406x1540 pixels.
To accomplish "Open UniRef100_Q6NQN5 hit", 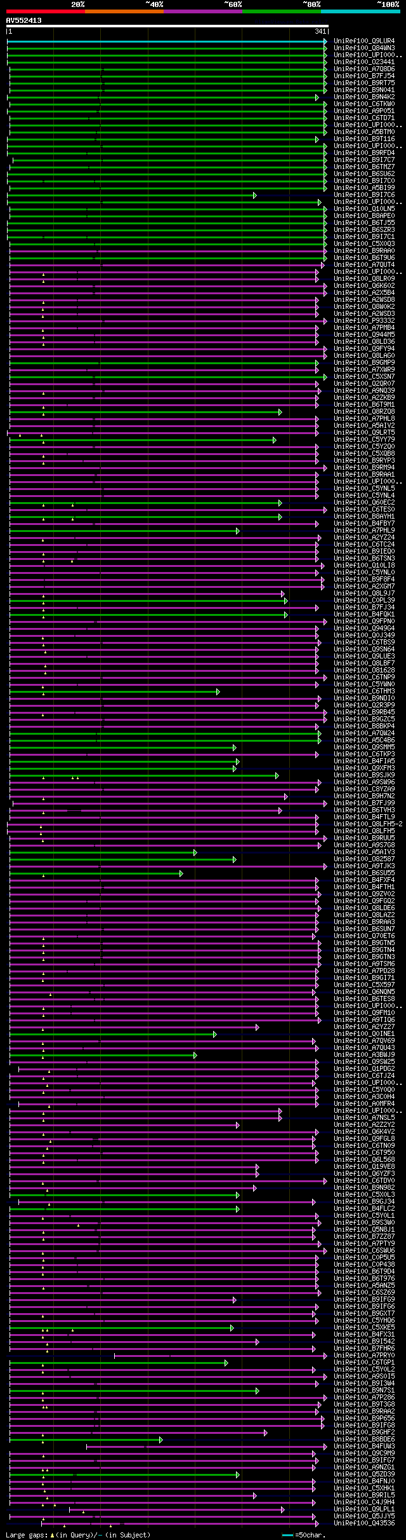I will (364, 991).
